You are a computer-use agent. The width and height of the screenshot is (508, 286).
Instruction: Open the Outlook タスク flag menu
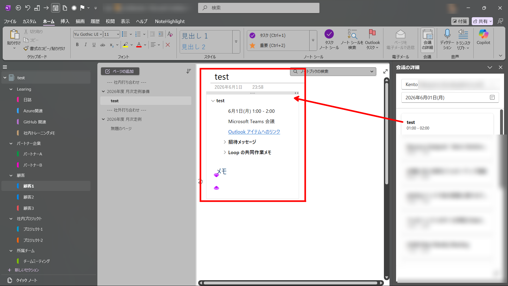(x=372, y=40)
